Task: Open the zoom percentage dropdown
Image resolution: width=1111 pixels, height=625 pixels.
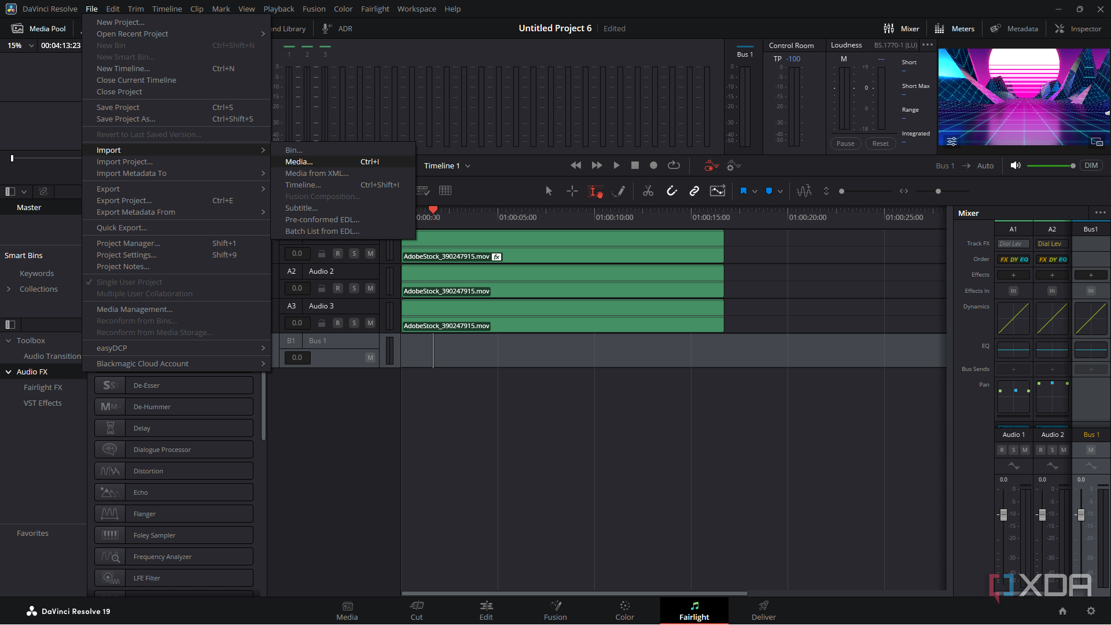Action: tap(31, 45)
